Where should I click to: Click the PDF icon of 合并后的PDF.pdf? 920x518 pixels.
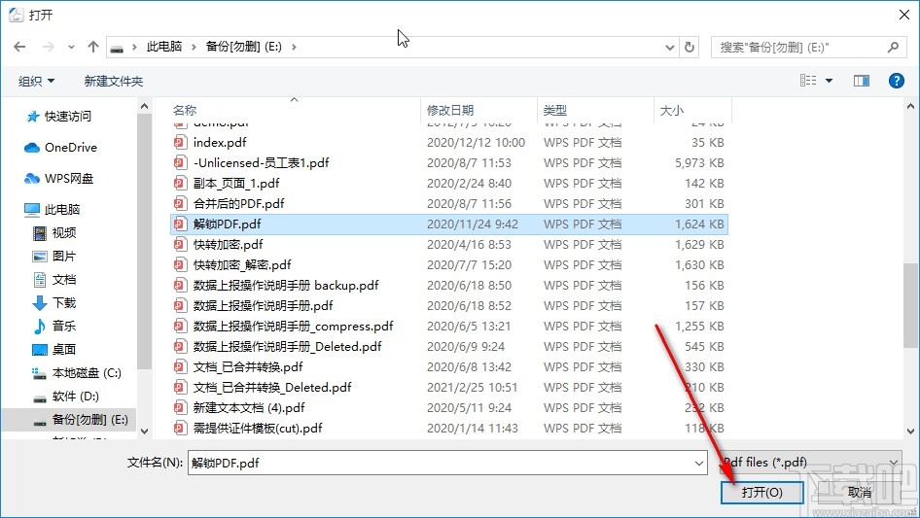(180, 203)
